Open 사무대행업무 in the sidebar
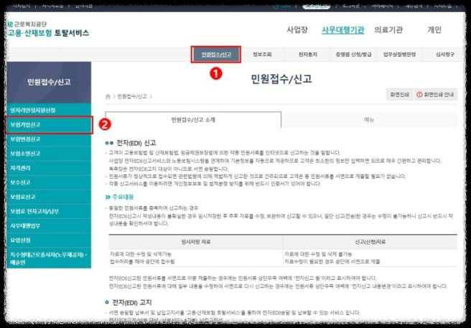 click(x=49, y=225)
